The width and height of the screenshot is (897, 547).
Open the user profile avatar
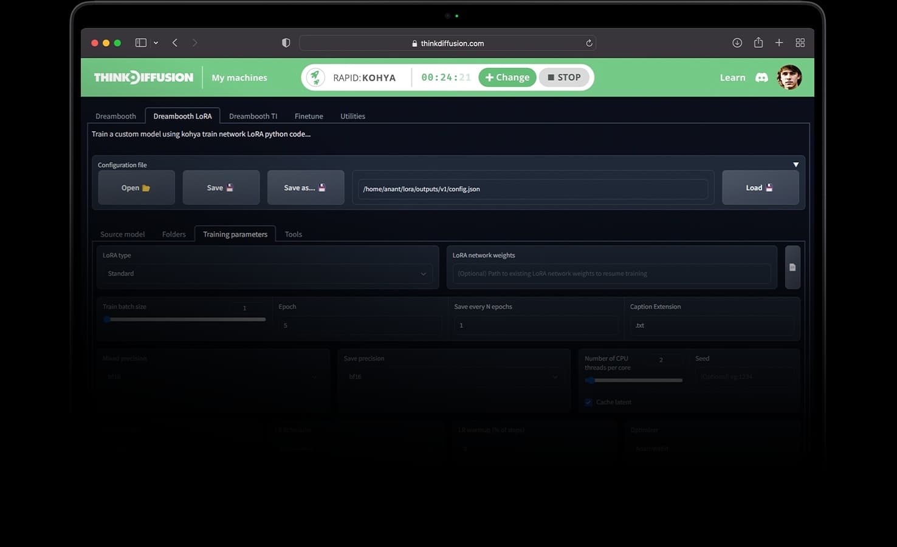pos(789,77)
